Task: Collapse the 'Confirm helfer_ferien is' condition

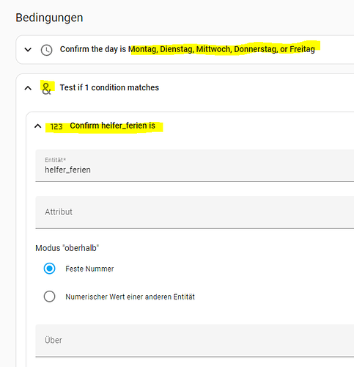Action: click(38, 126)
